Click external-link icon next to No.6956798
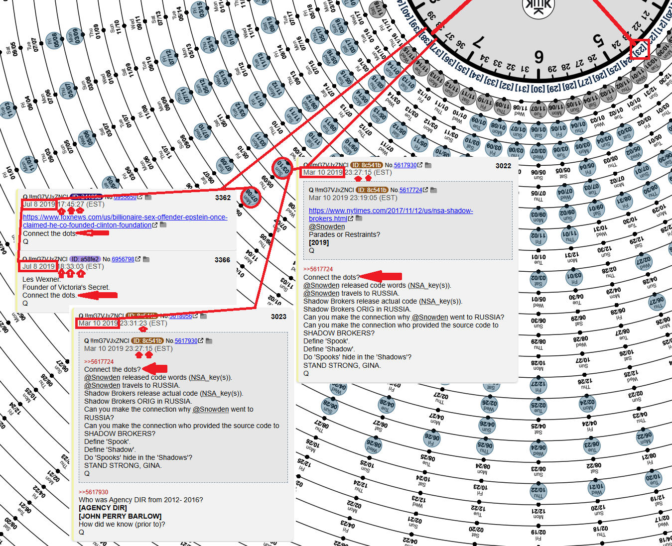The height and width of the screenshot is (546, 672). (x=138, y=259)
